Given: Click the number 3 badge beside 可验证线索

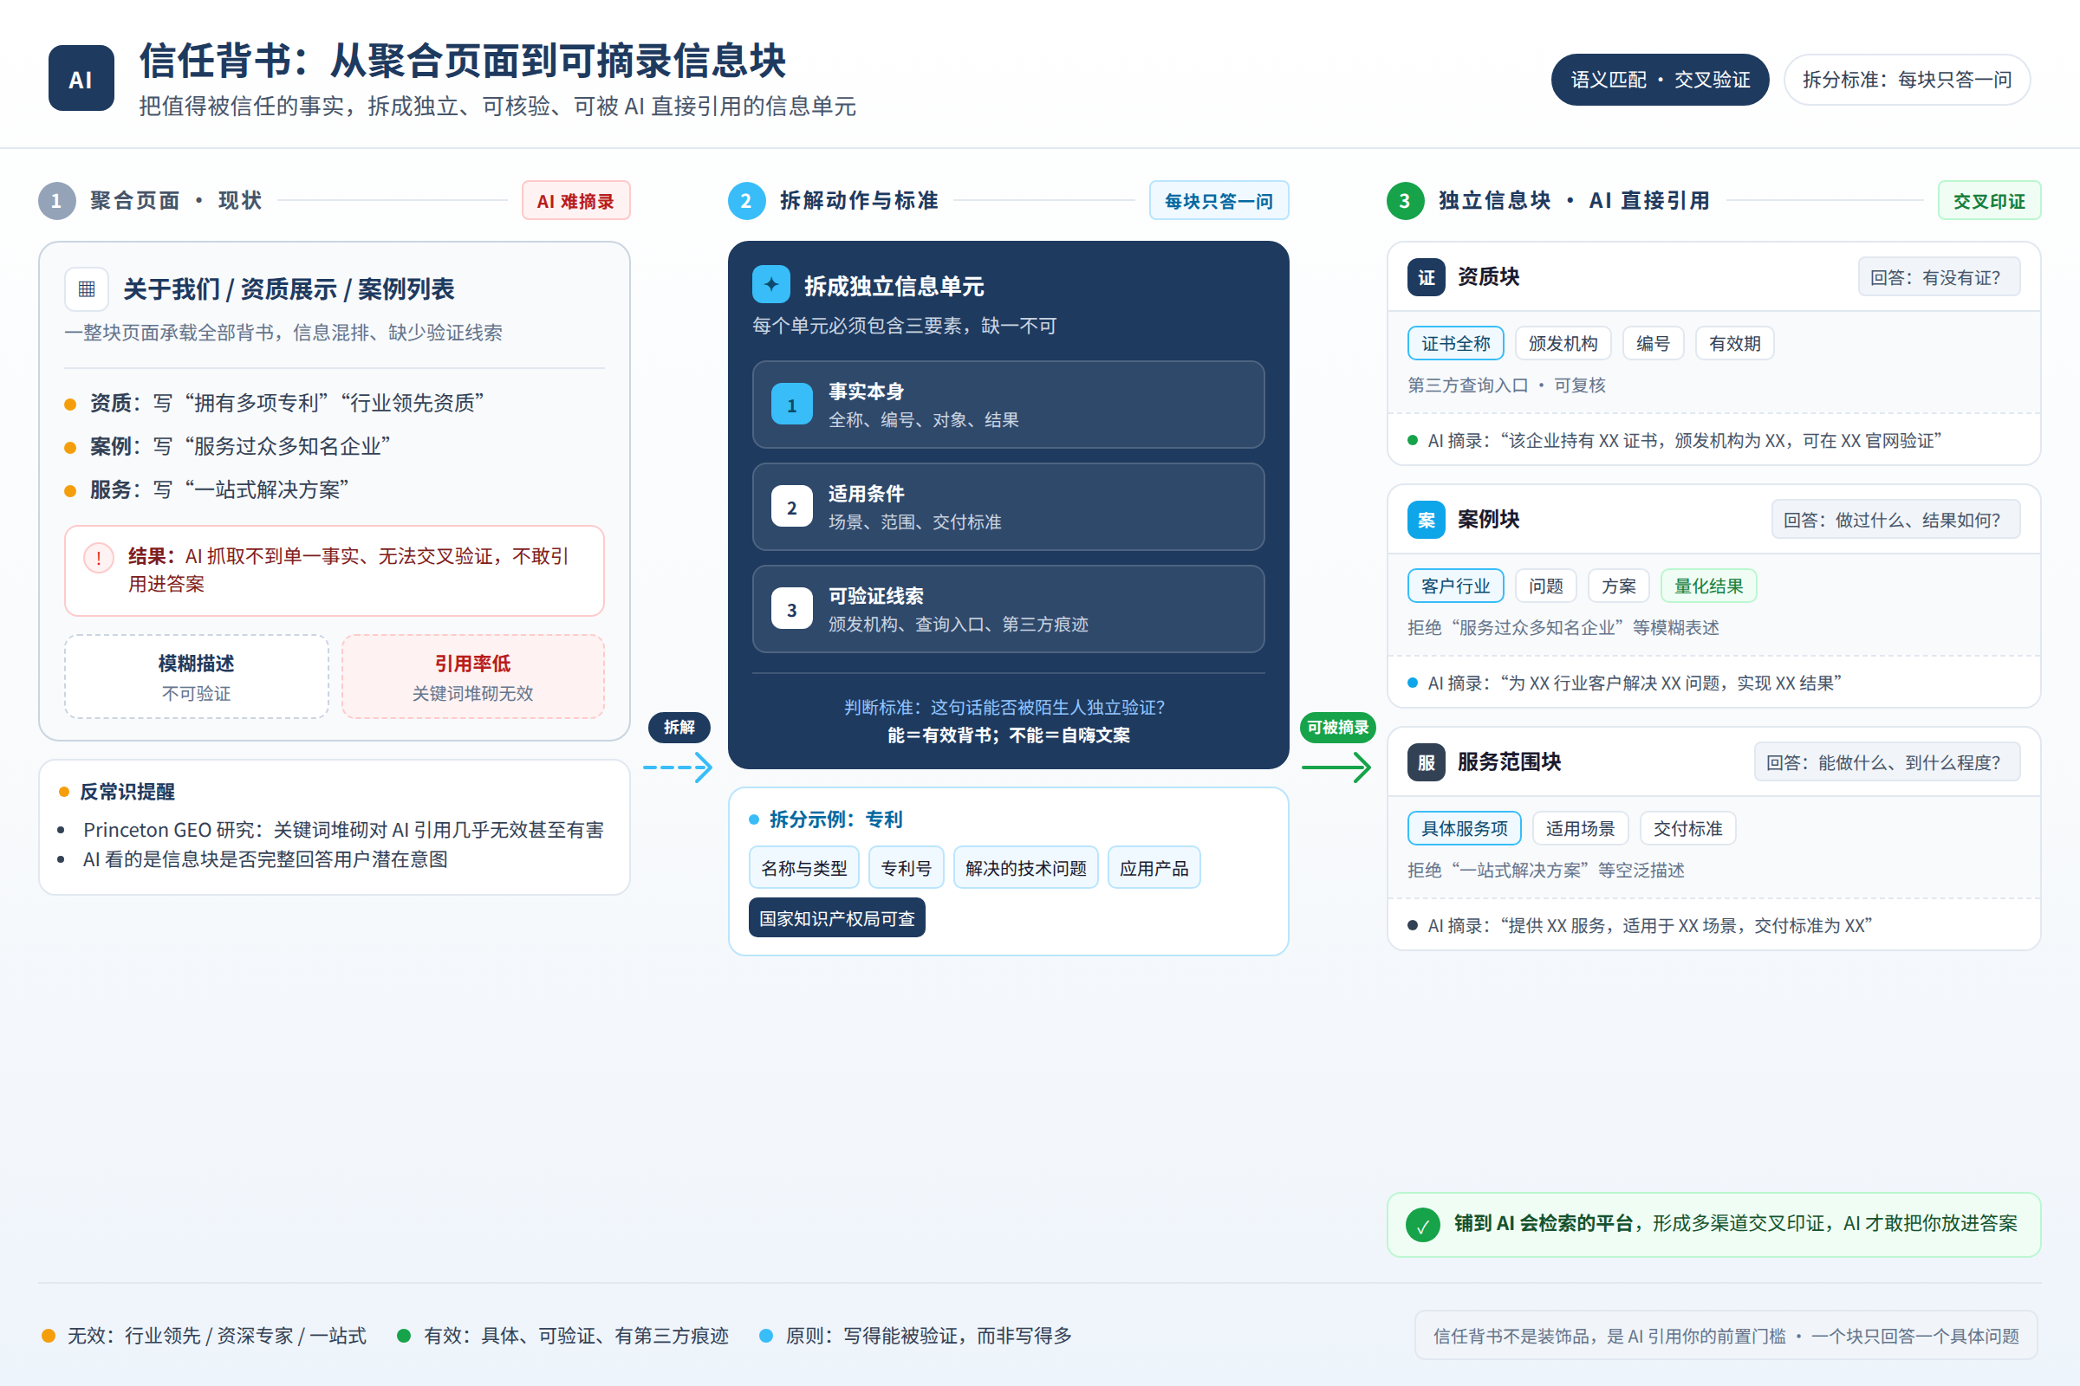Looking at the screenshot, I should [x=791, y=609].
